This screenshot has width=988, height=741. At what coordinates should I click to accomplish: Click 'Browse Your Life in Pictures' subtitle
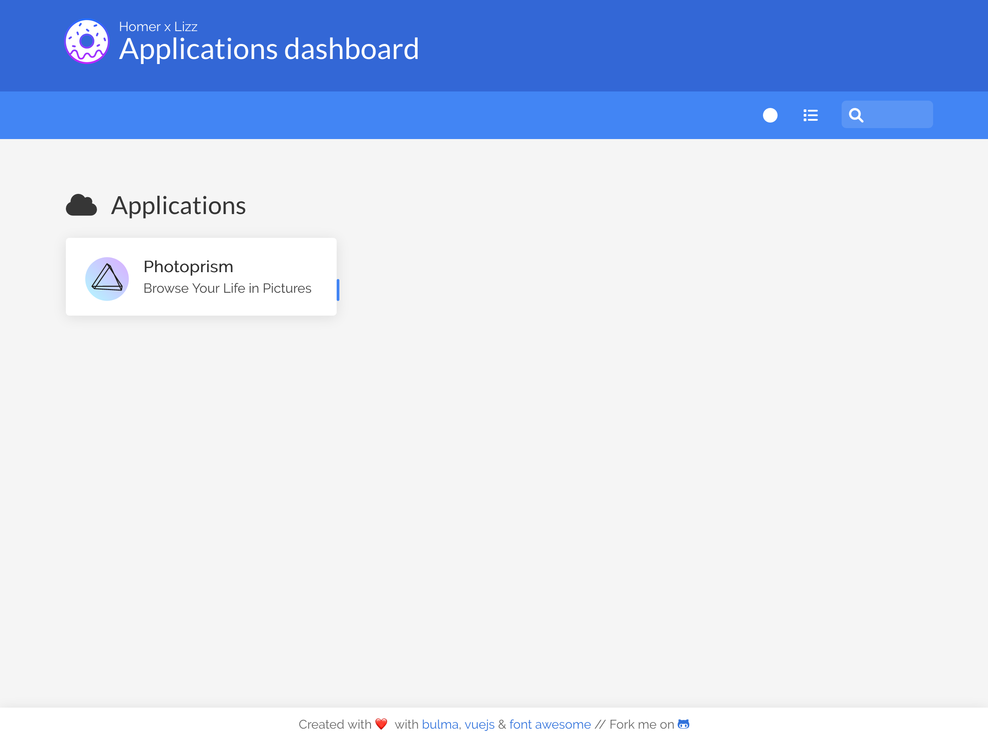point(227,288)
